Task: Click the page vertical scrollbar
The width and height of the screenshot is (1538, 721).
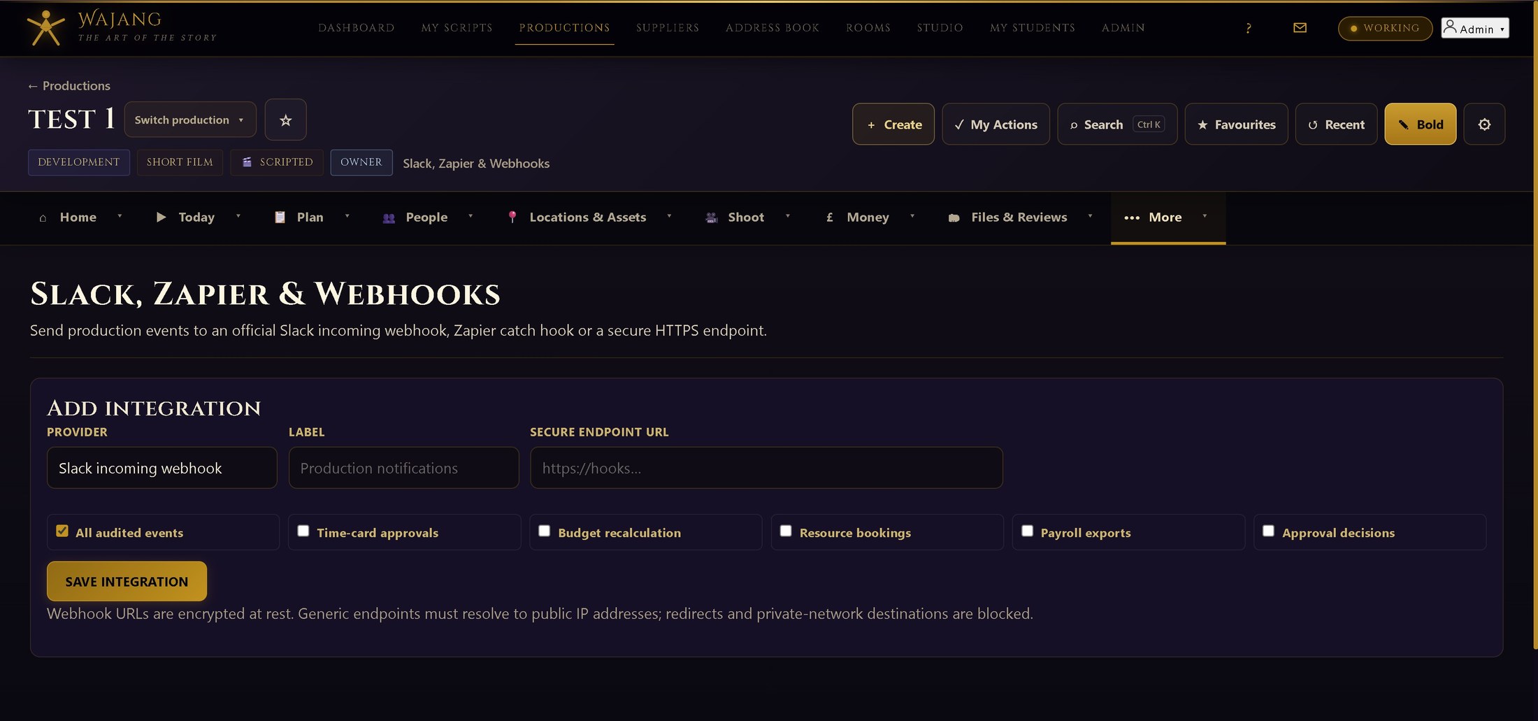Action: [1535, 325]
